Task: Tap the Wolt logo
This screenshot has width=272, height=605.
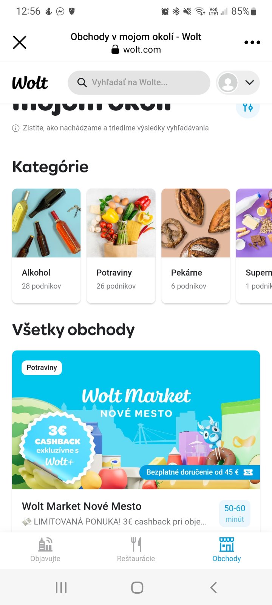Action: click(x=30, y=83)
